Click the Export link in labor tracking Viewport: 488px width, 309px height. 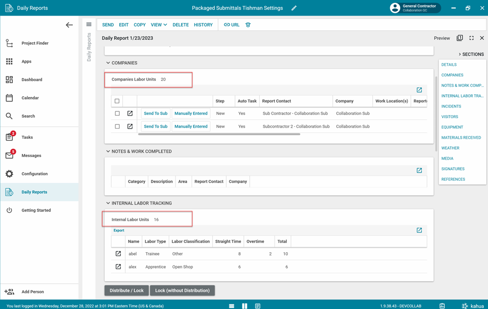click(x=119, y=230)
